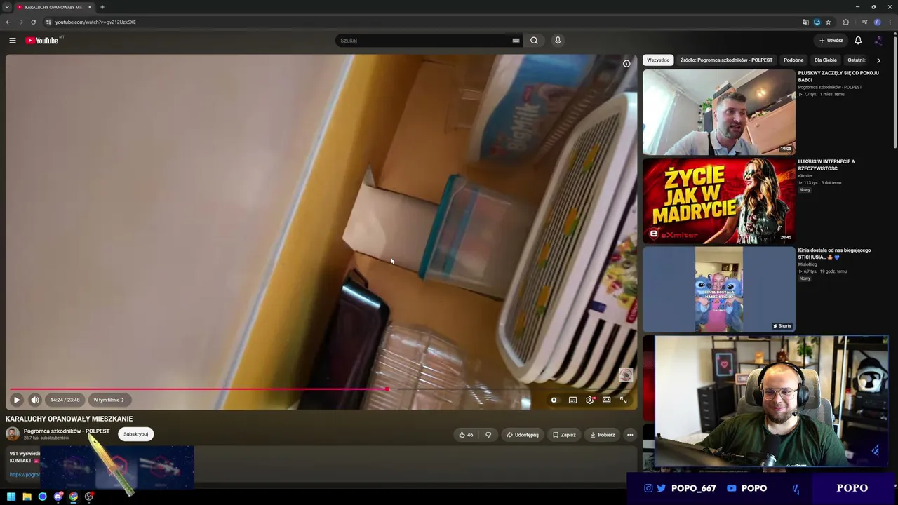Open the YouTube guide hamburger menu
This screenshot has height=505, width=898.
[x=12, y=41]
